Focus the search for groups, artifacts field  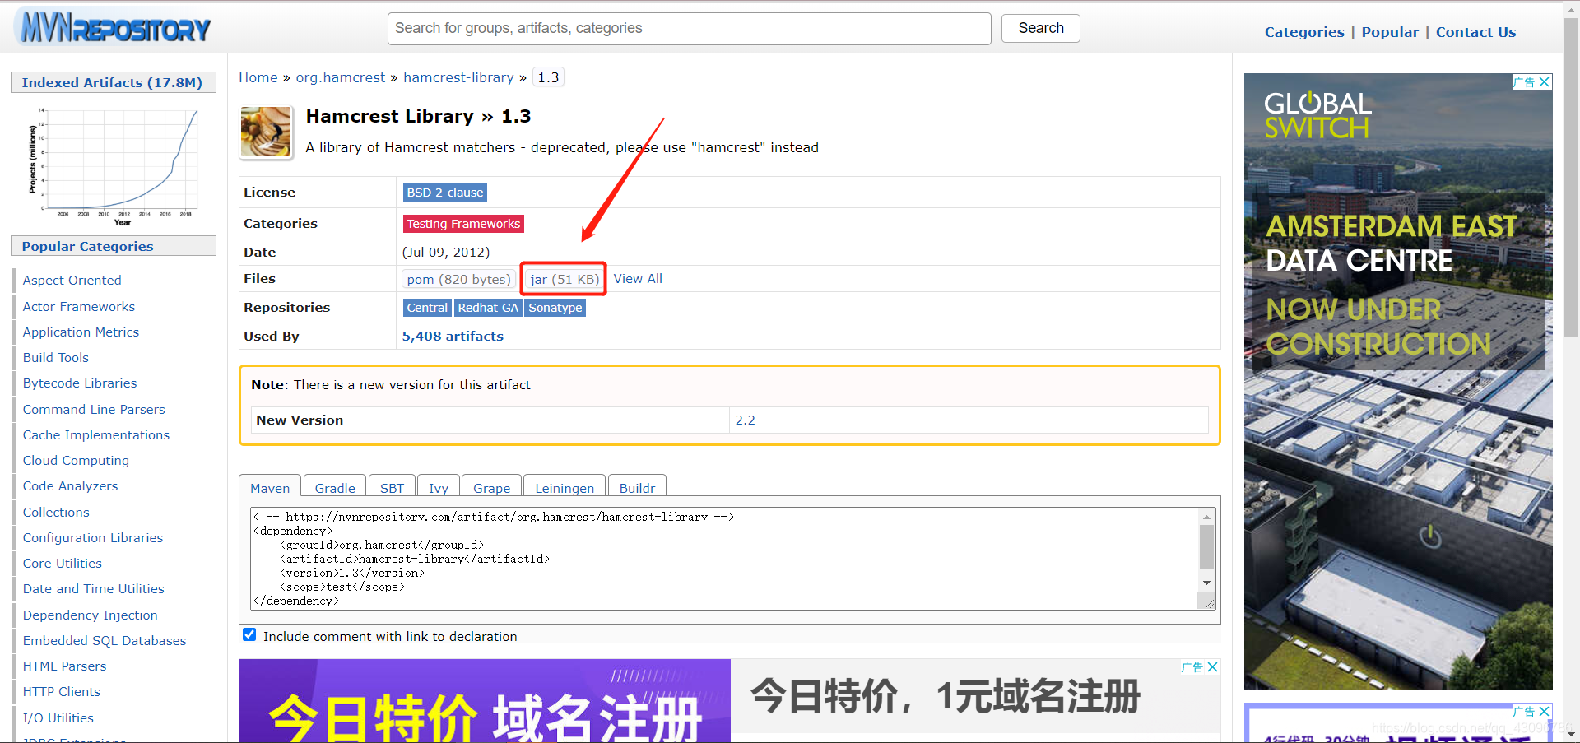pyautogui.click(x=689, y=28)
